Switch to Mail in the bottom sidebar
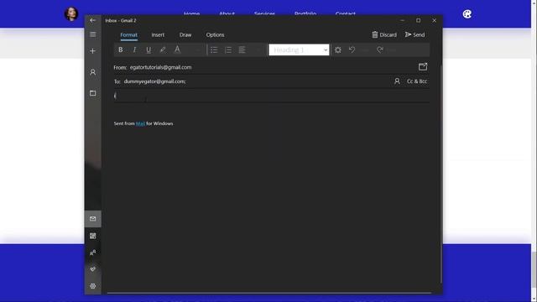Screen dimensions: 537x302 pos(93,219)
